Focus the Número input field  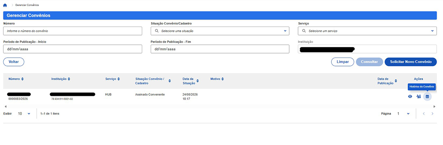tap(72, 31)
